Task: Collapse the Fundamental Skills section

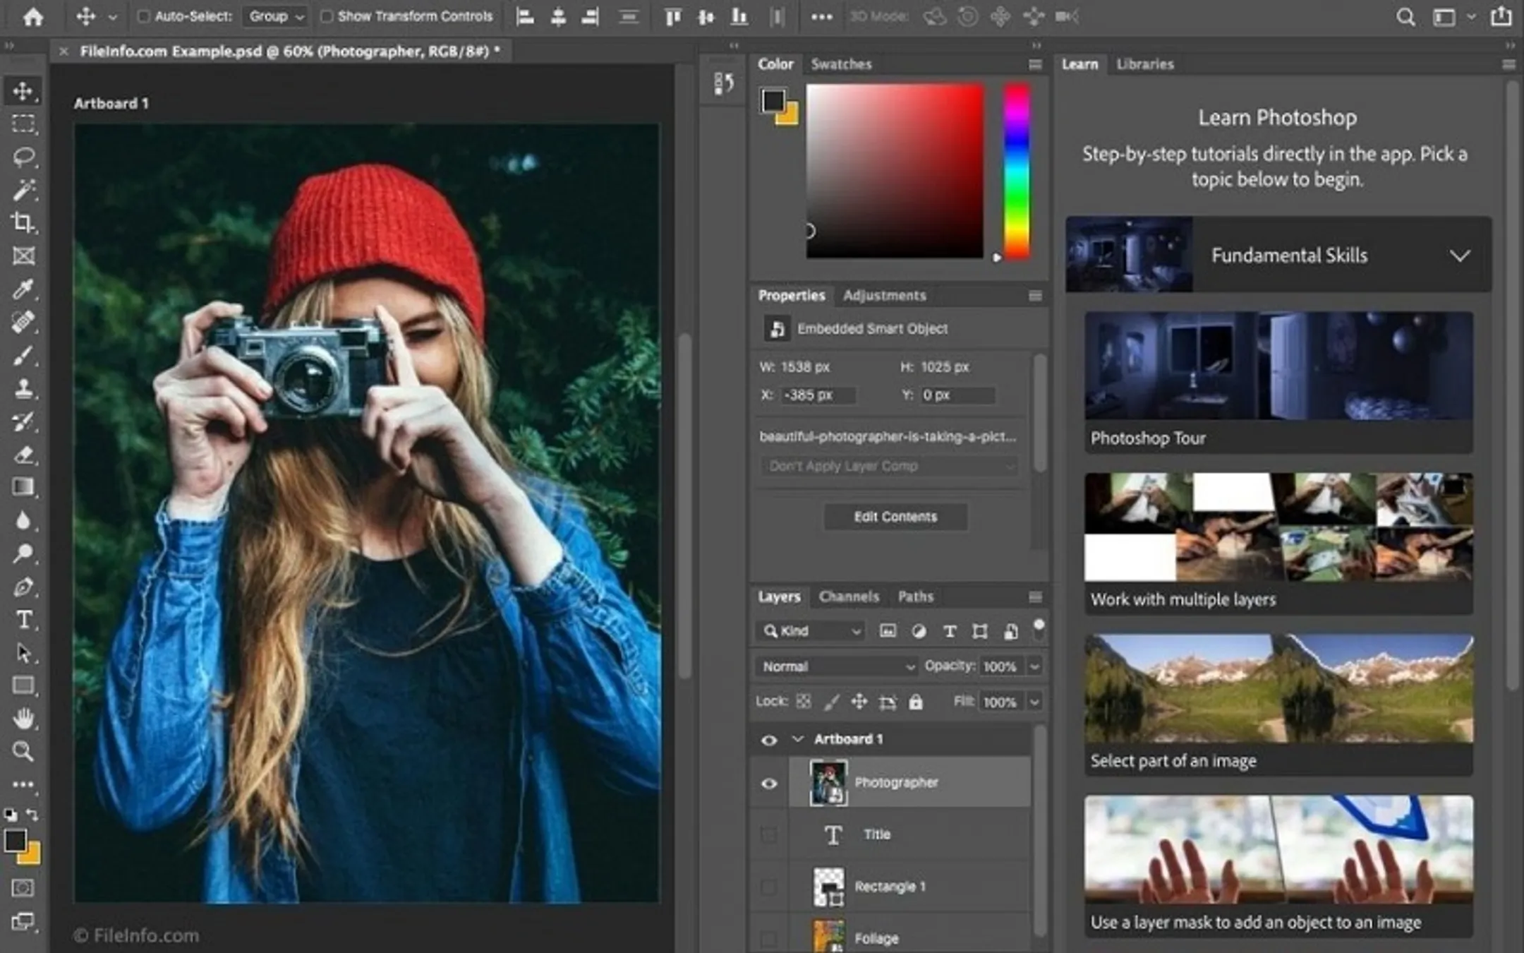Action: click(x=1460, y=256)
